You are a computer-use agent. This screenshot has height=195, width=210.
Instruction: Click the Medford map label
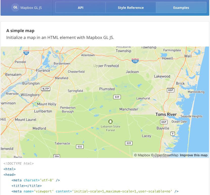pyautogui.click(x=39, y=128)
